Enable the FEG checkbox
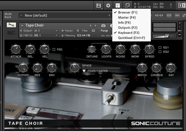The height and width of the screenshot is (131, 186). point(54,49)
